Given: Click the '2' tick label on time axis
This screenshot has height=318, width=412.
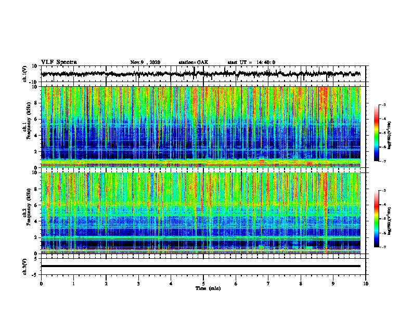Looking at the screenshot, I should point(106,284).
